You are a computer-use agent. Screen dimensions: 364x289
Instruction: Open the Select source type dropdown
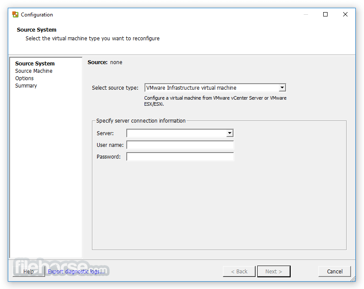point(282,88)
